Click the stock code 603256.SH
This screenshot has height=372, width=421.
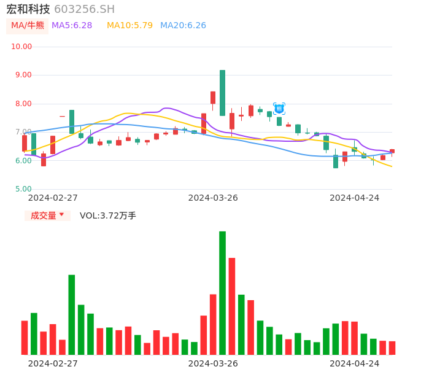coord(85,9)
